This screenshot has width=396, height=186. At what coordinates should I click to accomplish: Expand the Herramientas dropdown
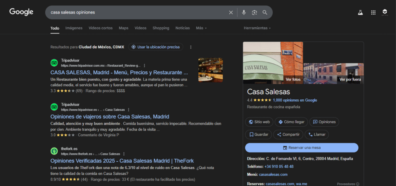click(257, 28)
